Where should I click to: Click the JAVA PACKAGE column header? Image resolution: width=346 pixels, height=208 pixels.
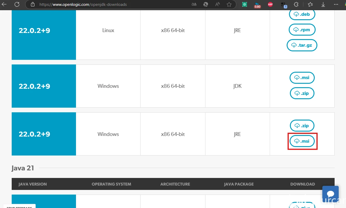(239, 184)
